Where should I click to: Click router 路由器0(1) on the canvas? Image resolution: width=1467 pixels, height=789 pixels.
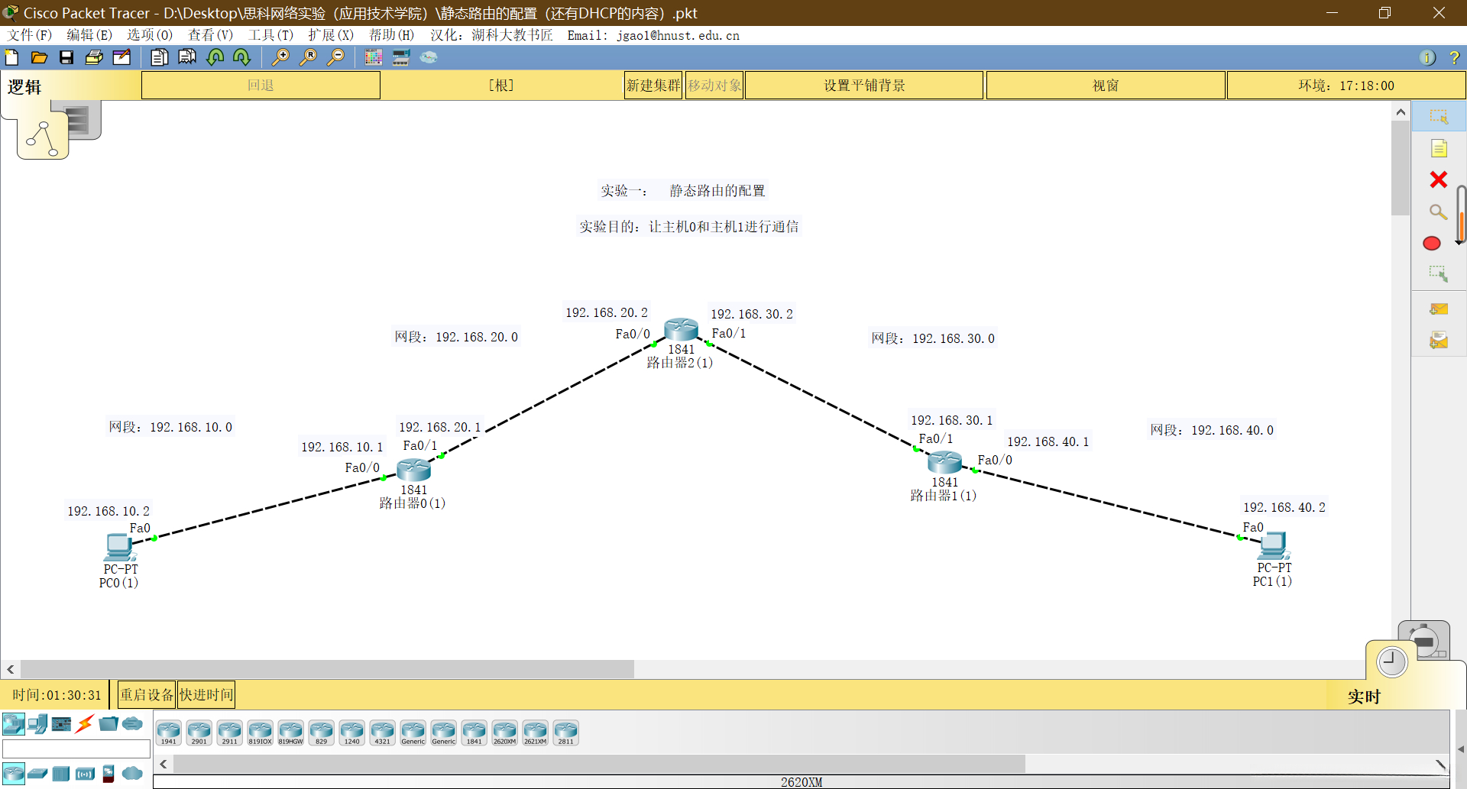coord(413,470)
